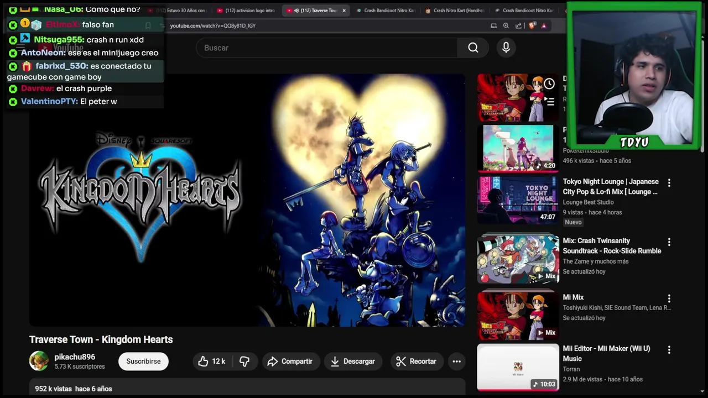Mute audio on the Traverse Town tab
This screenshot has height=398, width=708.
click(297, 11)
